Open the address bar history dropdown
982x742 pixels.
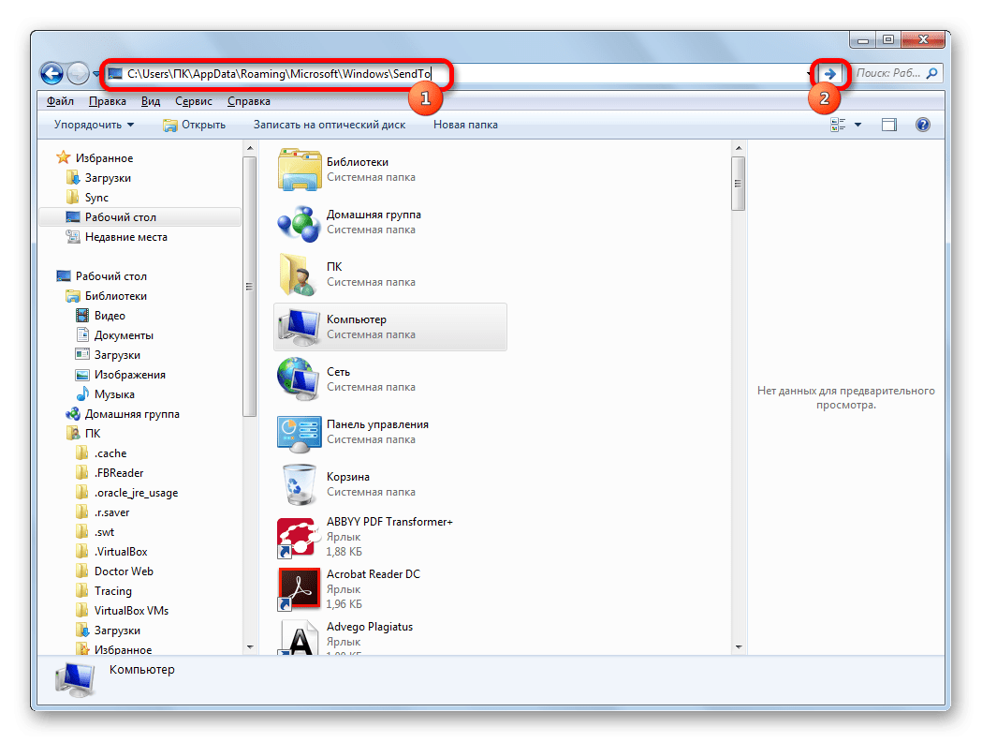click(x=809, y=74)
